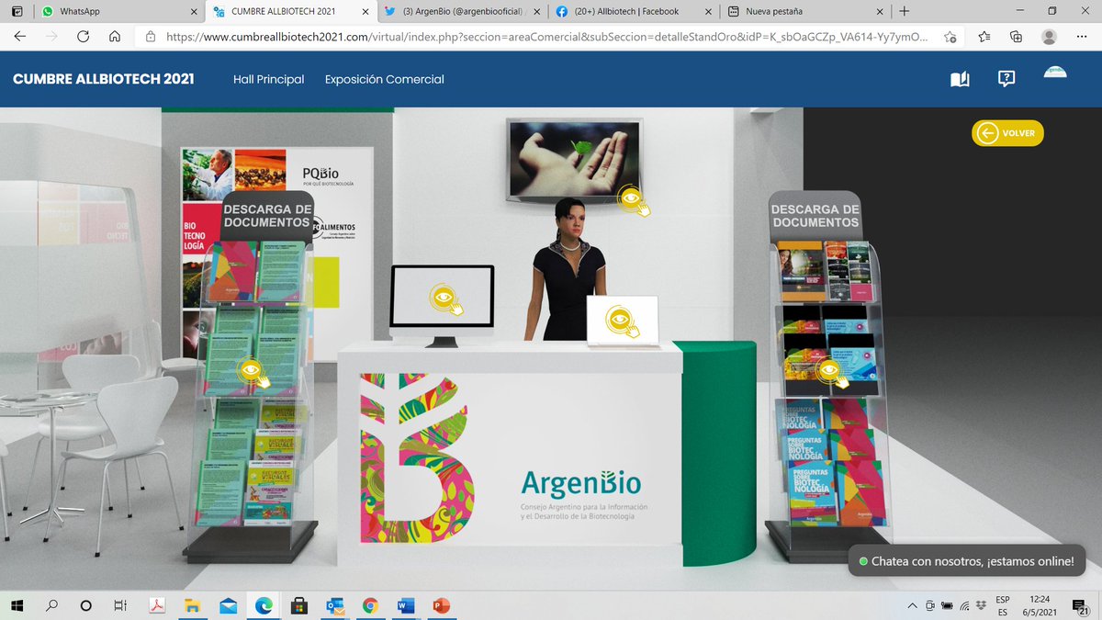Click the yellow VOLVER button
The width and height of the screenshot is (1102, 620).
pyautogui.click(x=1007, y=133)
